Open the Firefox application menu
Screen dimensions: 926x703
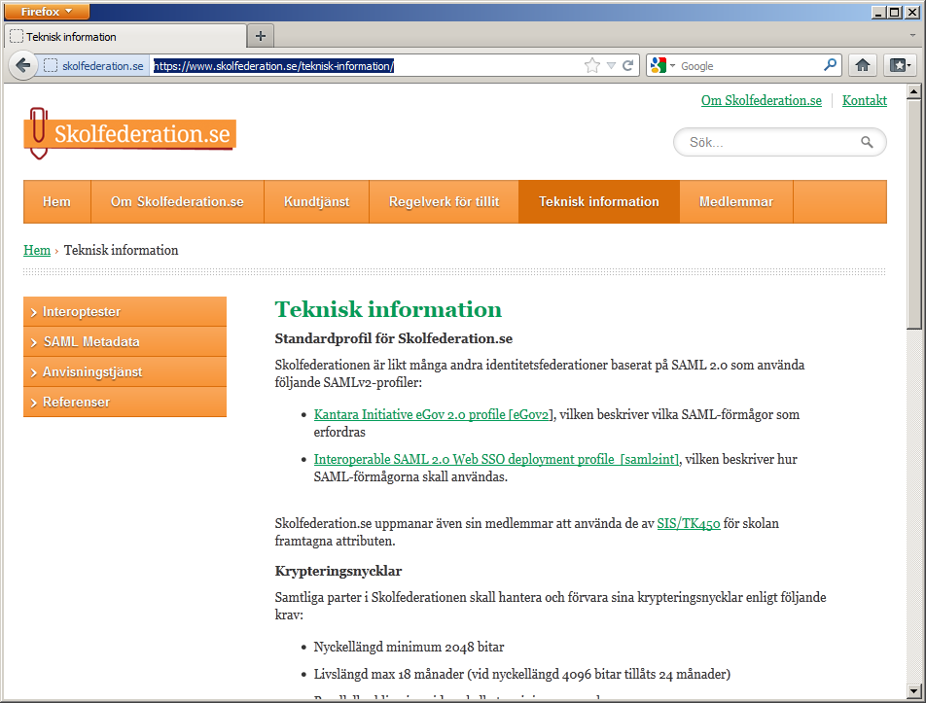click(46, 12)
